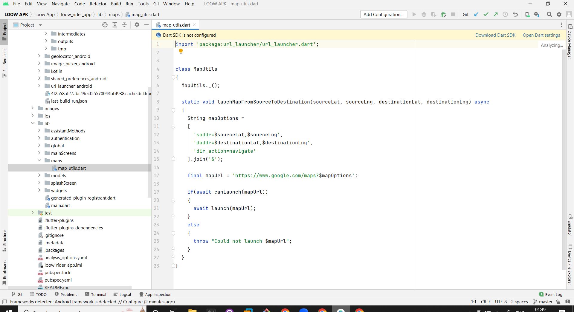This screenshot has width=574, height=312.
Task: Click Git Commit checkmark icon
Action: click(486, 14)
